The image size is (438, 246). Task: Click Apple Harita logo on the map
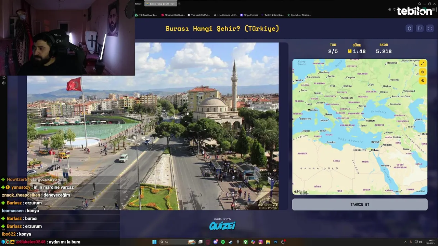(300, 192)
